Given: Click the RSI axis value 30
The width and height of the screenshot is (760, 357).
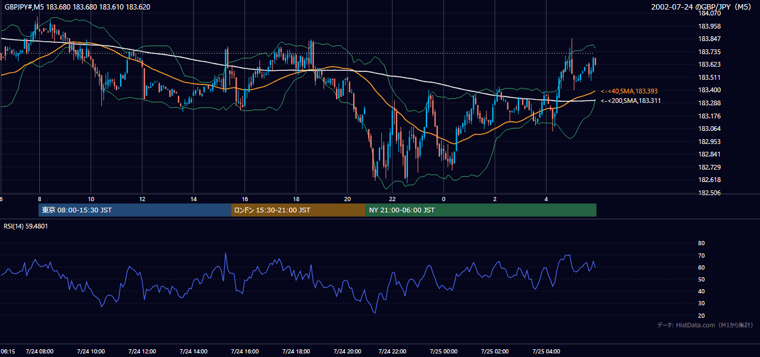Looking at the screenshot, I should pyautogui.click(x=701, y=303).
